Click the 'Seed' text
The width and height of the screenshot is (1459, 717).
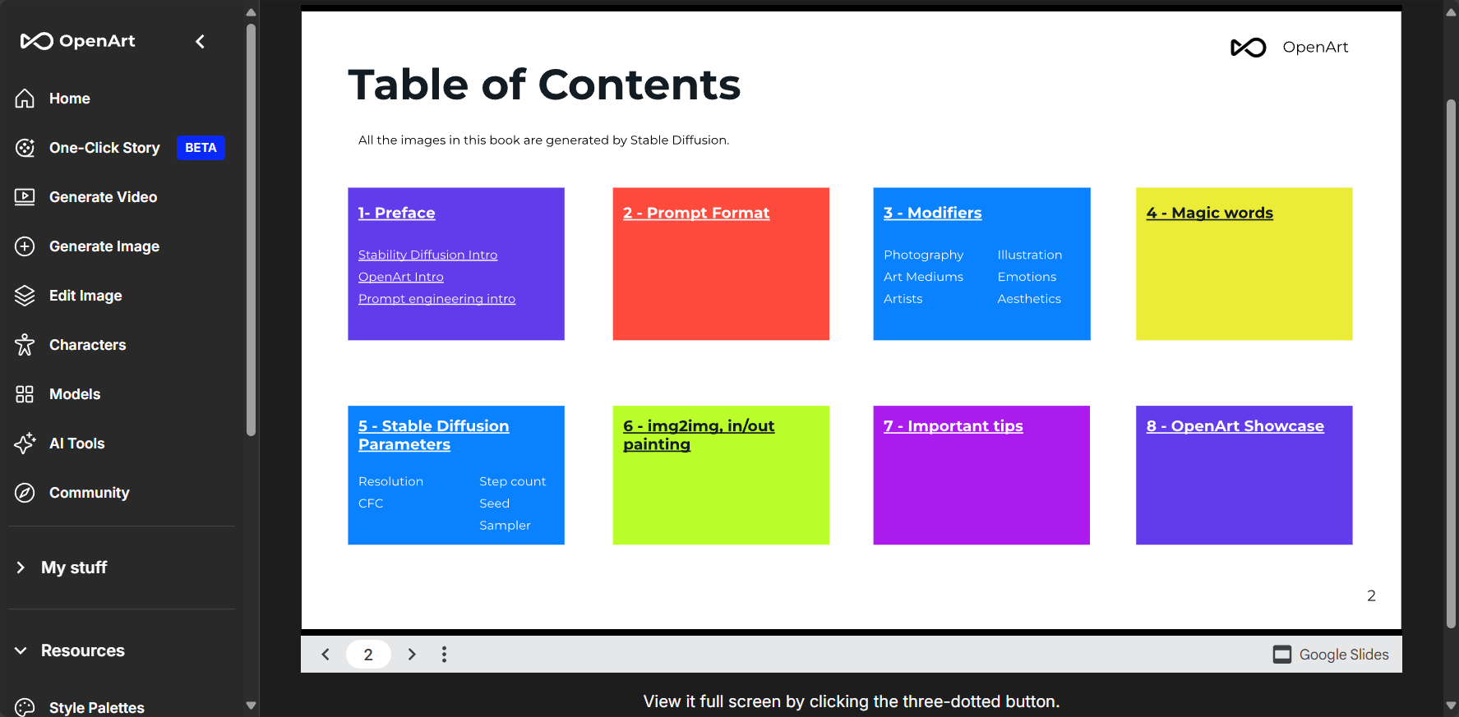[494, 503]
